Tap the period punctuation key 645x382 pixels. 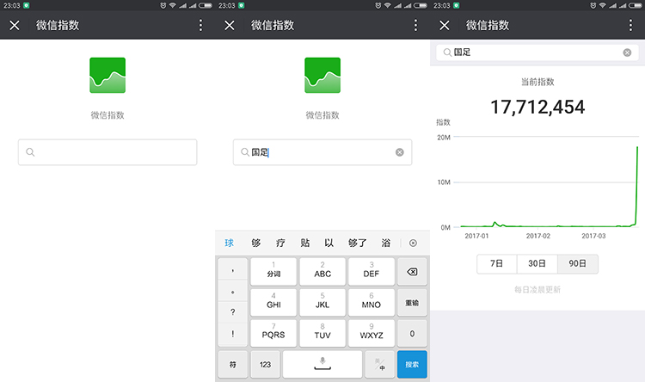point(233,292)
